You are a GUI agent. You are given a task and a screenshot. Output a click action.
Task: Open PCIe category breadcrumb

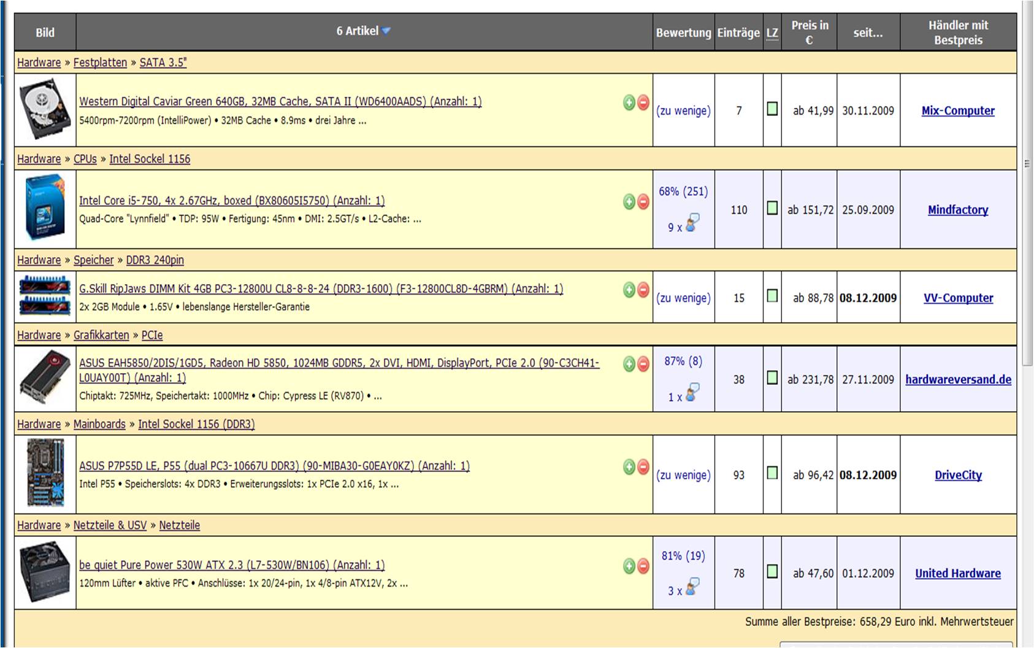[152, 335]
